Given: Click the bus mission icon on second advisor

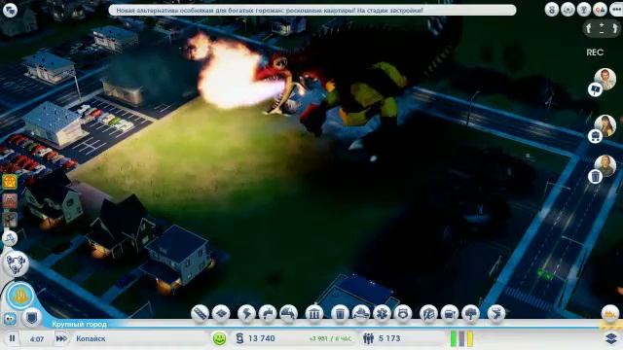Looking at the screenshot, I should point(595,136).
